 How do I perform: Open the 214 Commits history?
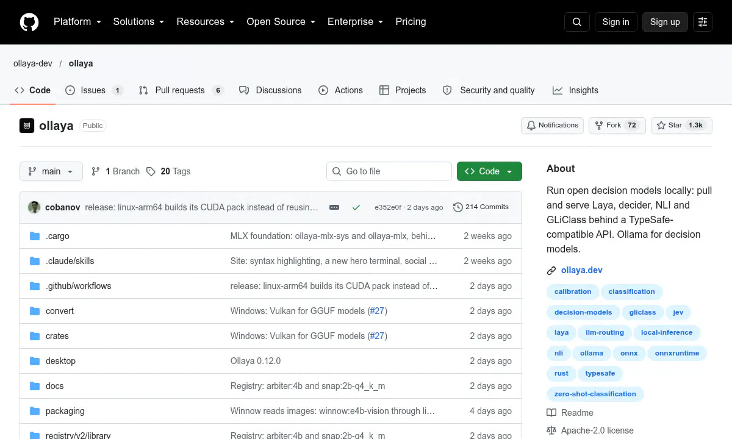481,207
